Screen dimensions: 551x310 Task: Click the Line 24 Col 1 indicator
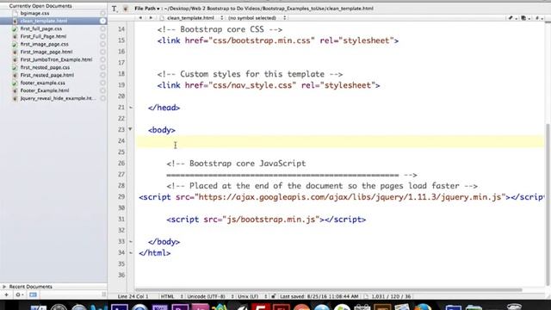(133, 296)
